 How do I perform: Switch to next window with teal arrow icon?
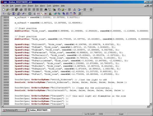click(x=59, y=14)
